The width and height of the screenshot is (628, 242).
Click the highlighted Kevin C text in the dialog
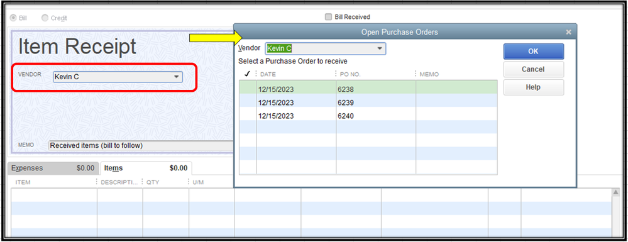click(279, 48)
